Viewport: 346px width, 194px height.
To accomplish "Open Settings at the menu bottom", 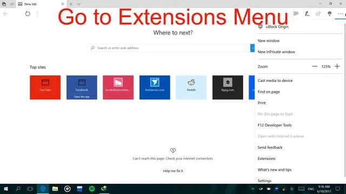I will pyautogui.click(x=264, y=181).
